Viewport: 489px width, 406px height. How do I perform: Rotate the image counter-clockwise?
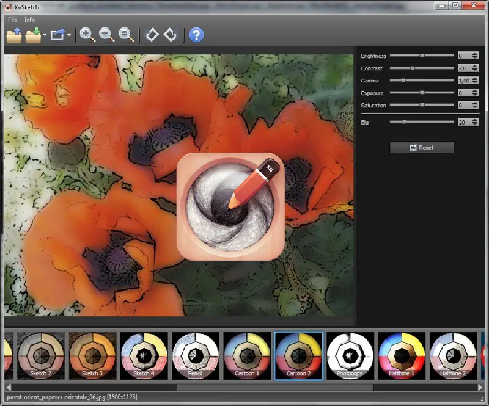pos(152,35)
